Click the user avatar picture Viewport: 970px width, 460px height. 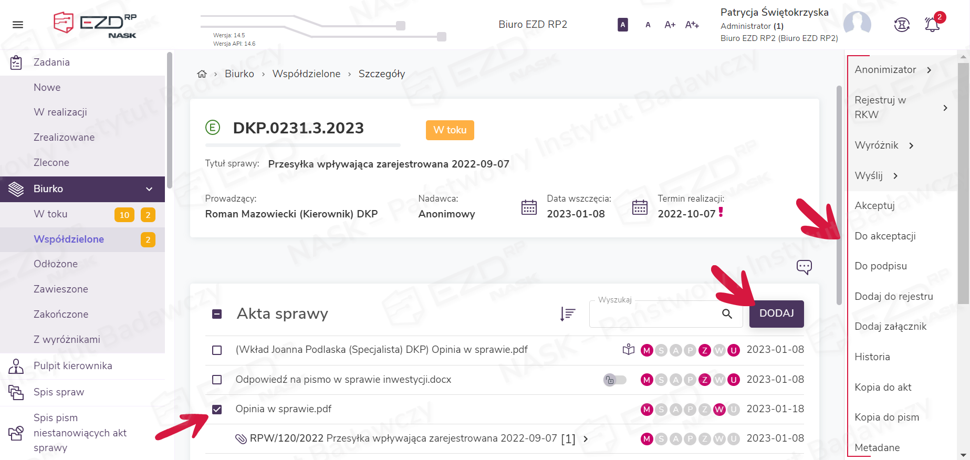click(x=857, y=24)
